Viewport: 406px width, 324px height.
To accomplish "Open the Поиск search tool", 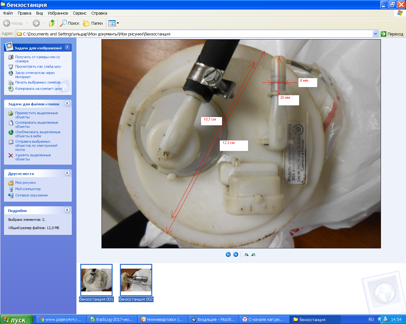I will point(69,23).
